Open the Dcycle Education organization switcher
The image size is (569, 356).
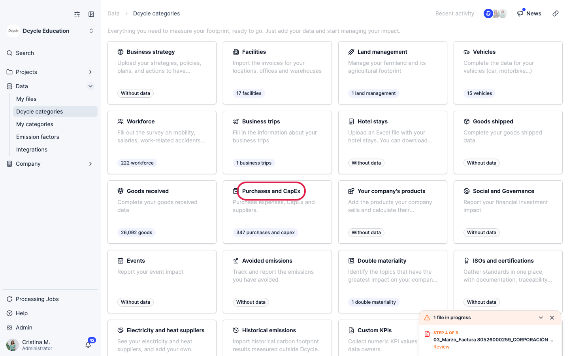click(x=91, y=31)
